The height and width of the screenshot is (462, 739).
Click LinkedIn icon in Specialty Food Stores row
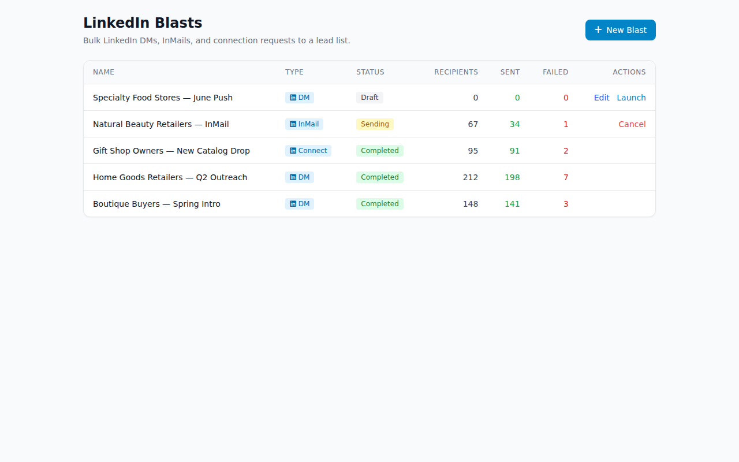coord(293,98)
